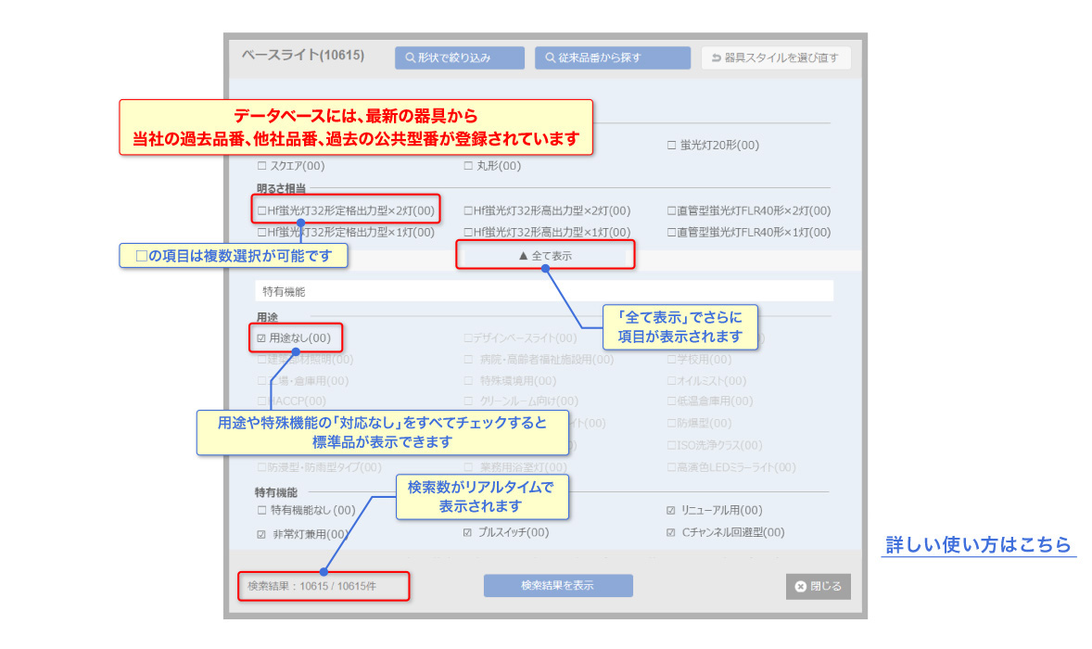Check the 丸形 shape option

[469, 166]
